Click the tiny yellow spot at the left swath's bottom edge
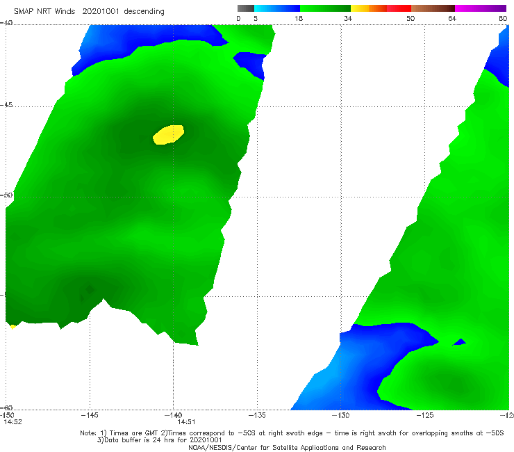514x452 pixels. click(x=13, y=327)
